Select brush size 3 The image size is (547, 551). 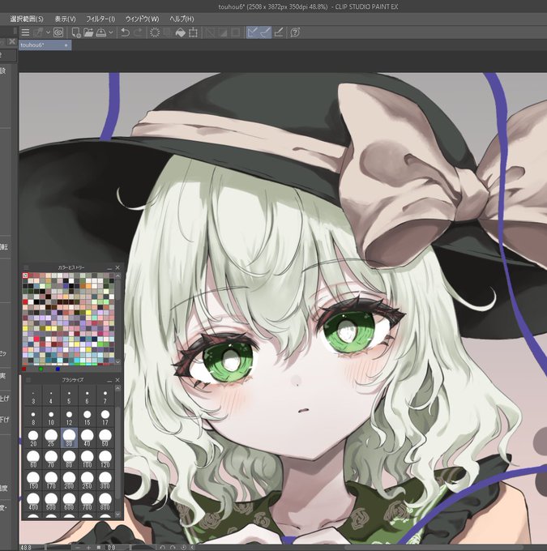point(33,395)
